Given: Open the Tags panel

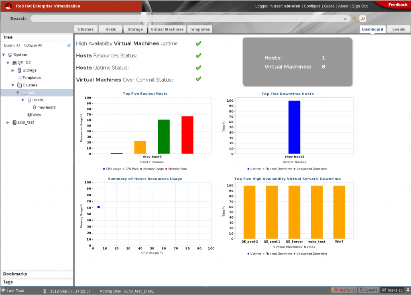Looking at the screenshot, I should click(x=37, y=282).
